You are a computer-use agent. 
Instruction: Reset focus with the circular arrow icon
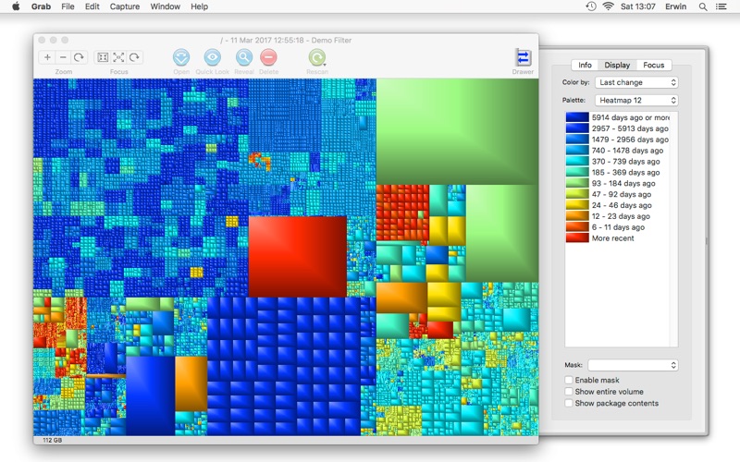coord(134,57)
